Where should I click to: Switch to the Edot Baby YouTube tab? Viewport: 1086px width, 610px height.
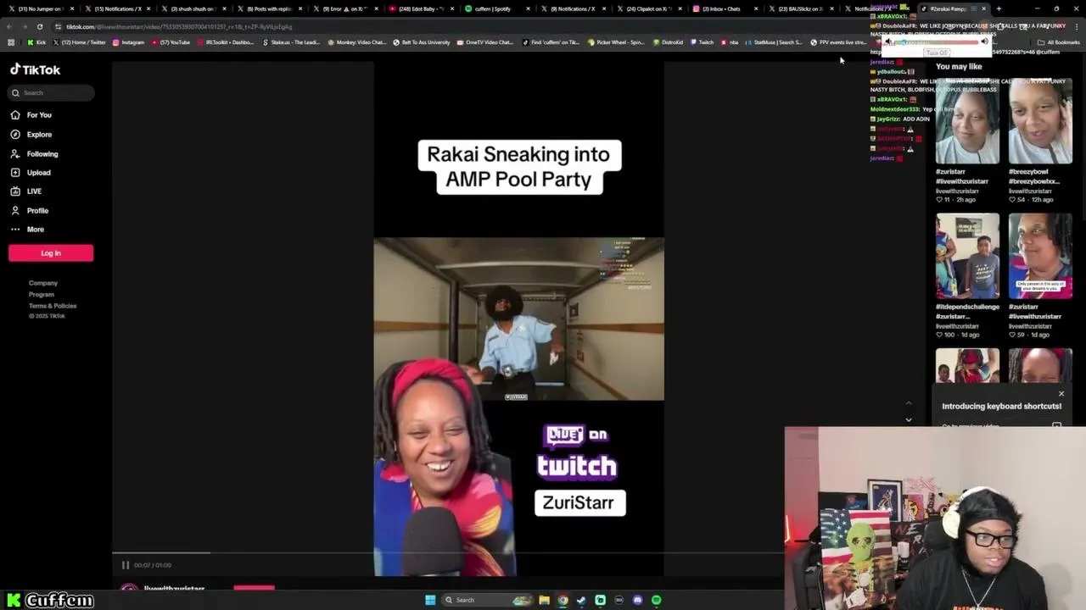(422, 8)
